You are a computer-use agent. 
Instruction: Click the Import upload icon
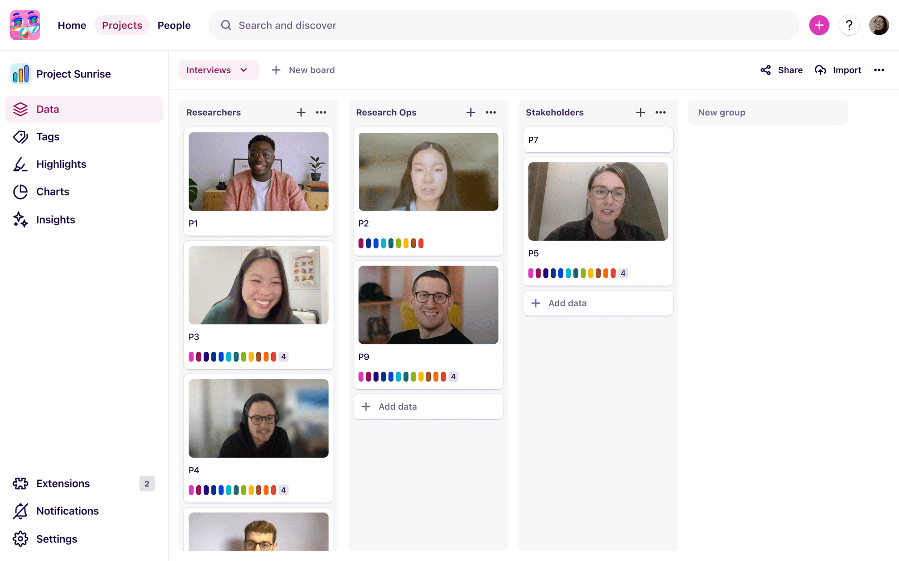[x=821, y=70]
